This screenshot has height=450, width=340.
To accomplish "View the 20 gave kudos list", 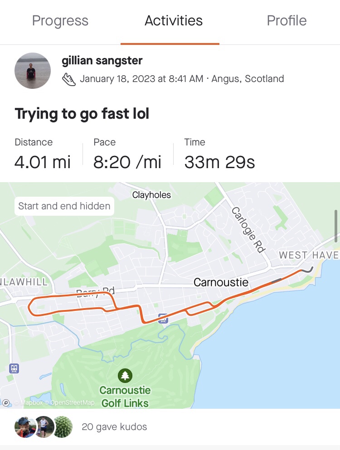I will tap(114, 426).
